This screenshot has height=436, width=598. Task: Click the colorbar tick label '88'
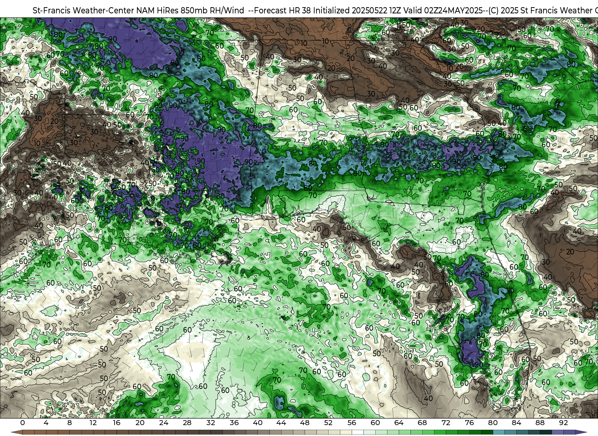pos(540,423)
